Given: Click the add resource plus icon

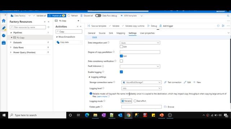Looking at the screenshot, I should point(48,27).
